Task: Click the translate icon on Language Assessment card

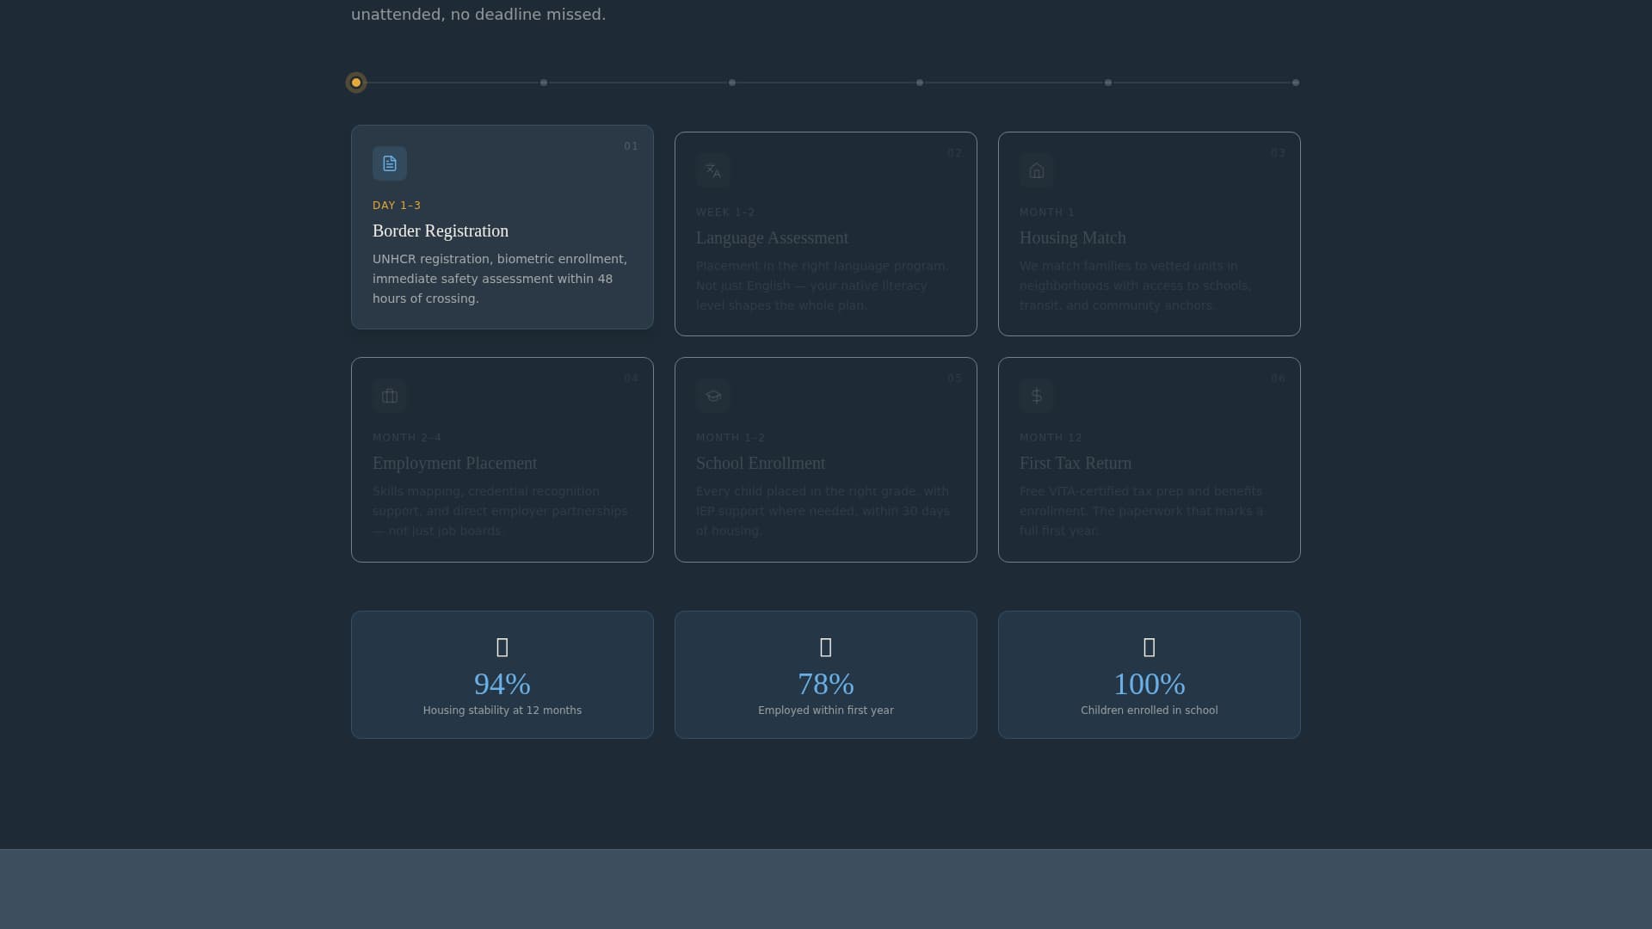Action: pyautogui.click(x=712, y=170)
